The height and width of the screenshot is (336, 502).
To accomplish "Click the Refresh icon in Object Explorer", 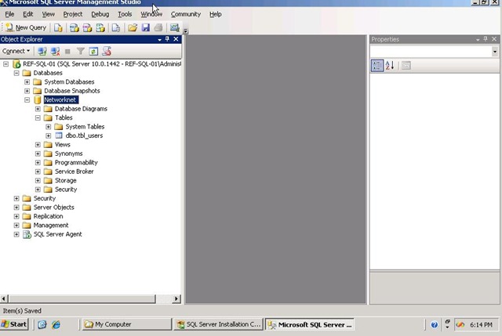I will coord(93,51).
